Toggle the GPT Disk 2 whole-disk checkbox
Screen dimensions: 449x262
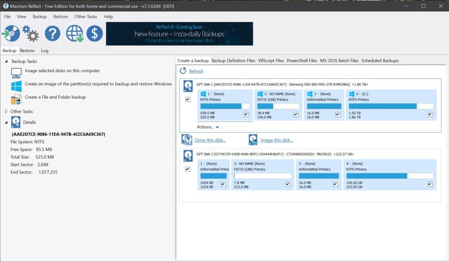(x=188, y=169)
